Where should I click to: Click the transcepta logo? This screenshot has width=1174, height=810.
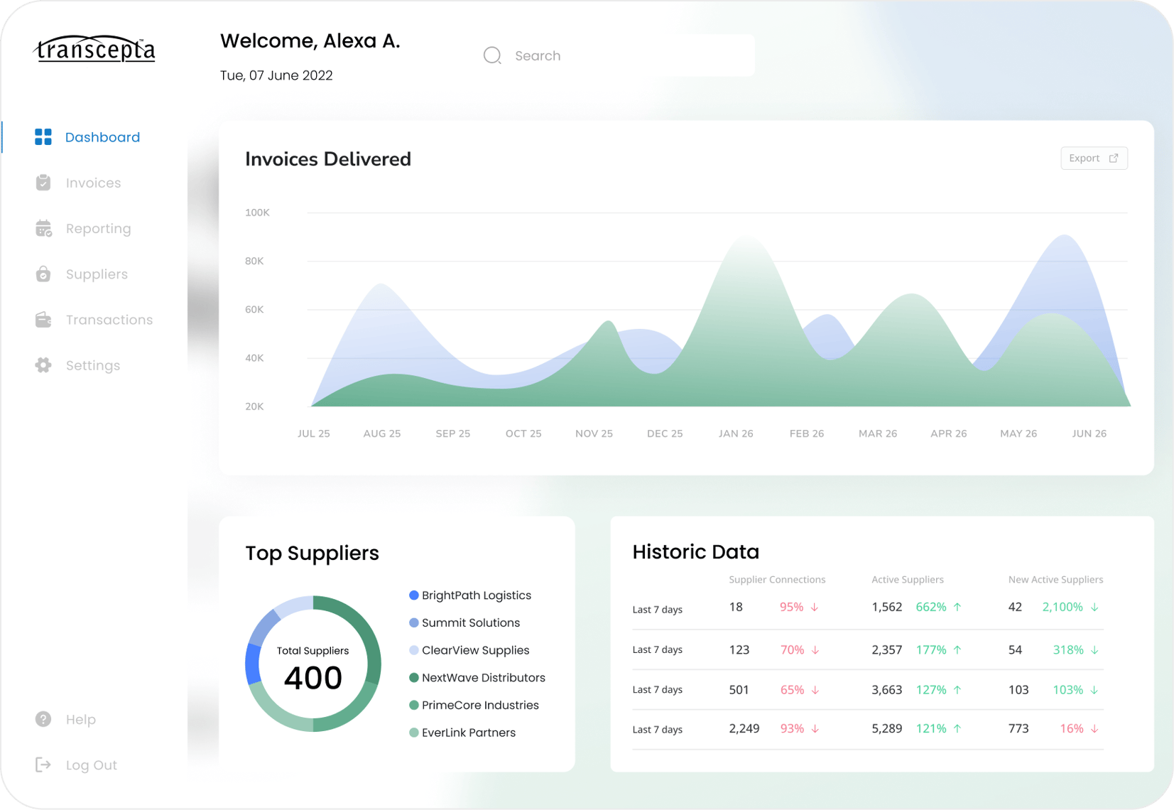(94, 49)
